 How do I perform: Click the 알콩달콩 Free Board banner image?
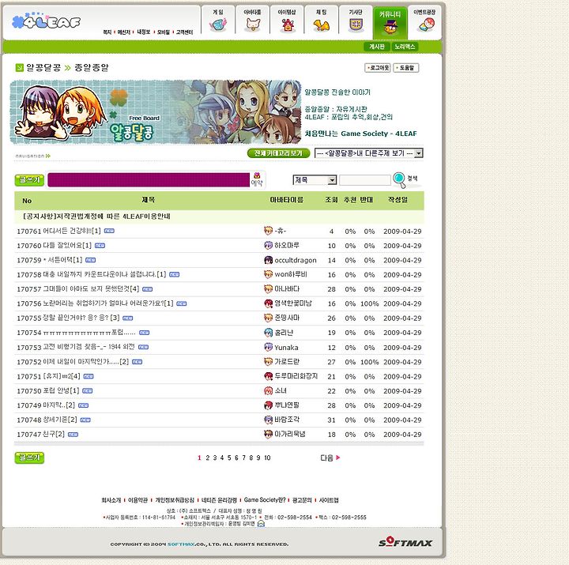(156, 112)
